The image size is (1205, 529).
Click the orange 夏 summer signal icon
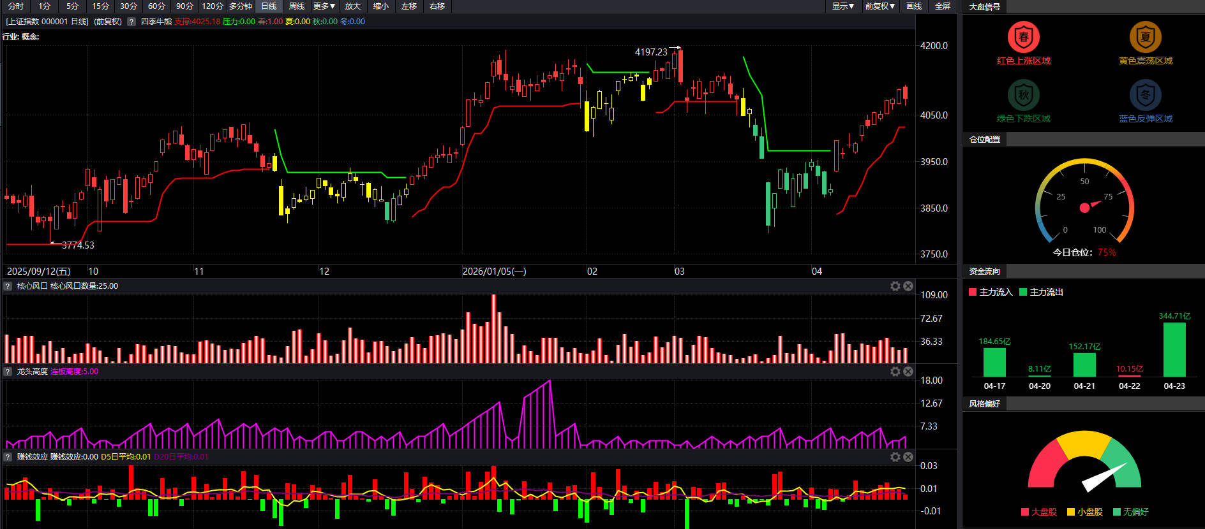point(1145,37)
